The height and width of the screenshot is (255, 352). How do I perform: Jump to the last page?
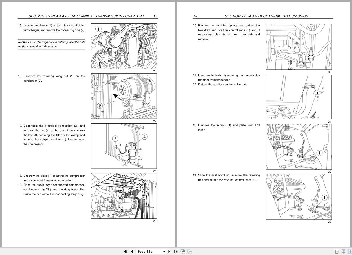pyautogui.click(x=176, y=252)
